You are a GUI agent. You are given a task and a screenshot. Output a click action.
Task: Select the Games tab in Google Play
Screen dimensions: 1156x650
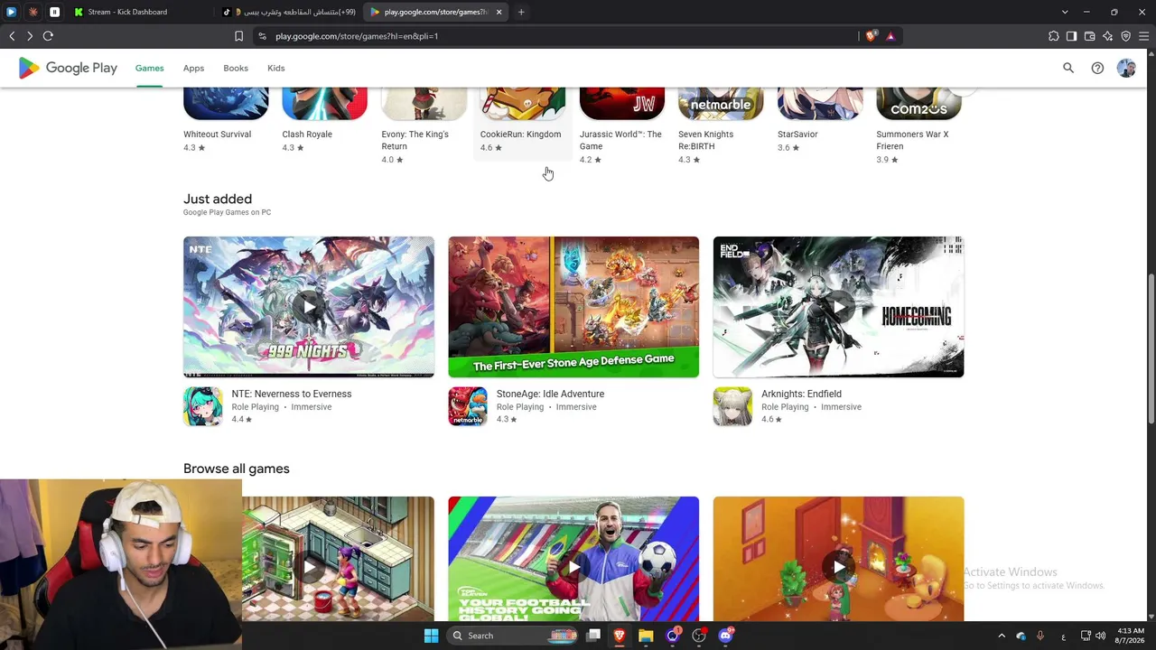pos(150,68)
